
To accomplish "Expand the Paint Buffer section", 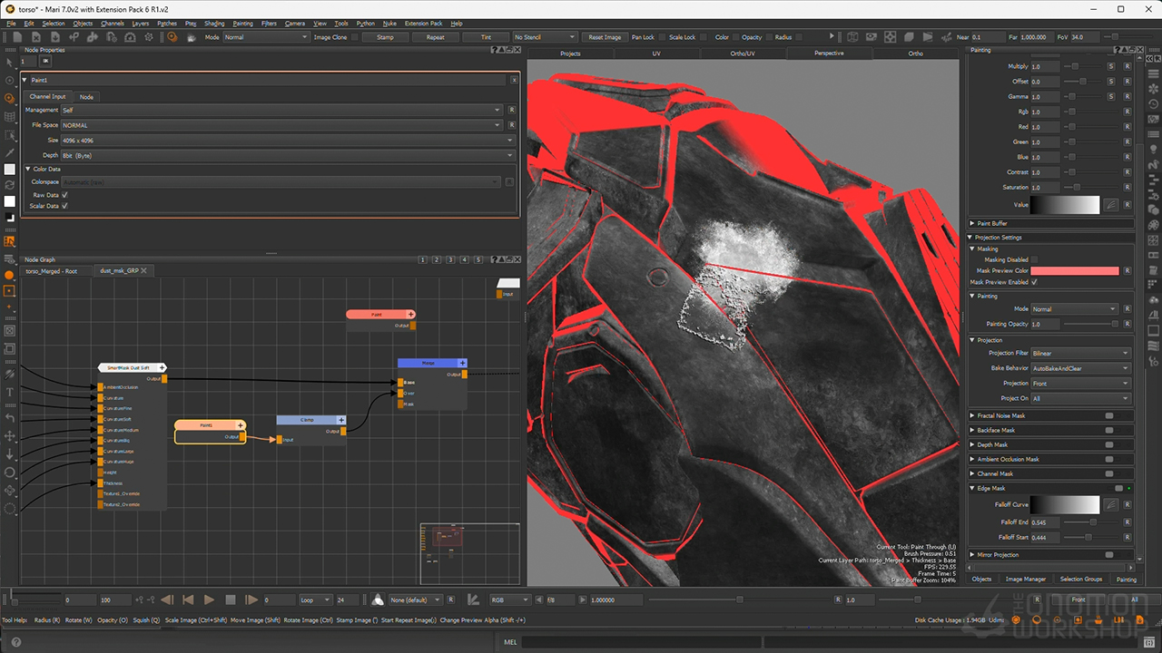I will pyautogui.click(x=973, y=223).
